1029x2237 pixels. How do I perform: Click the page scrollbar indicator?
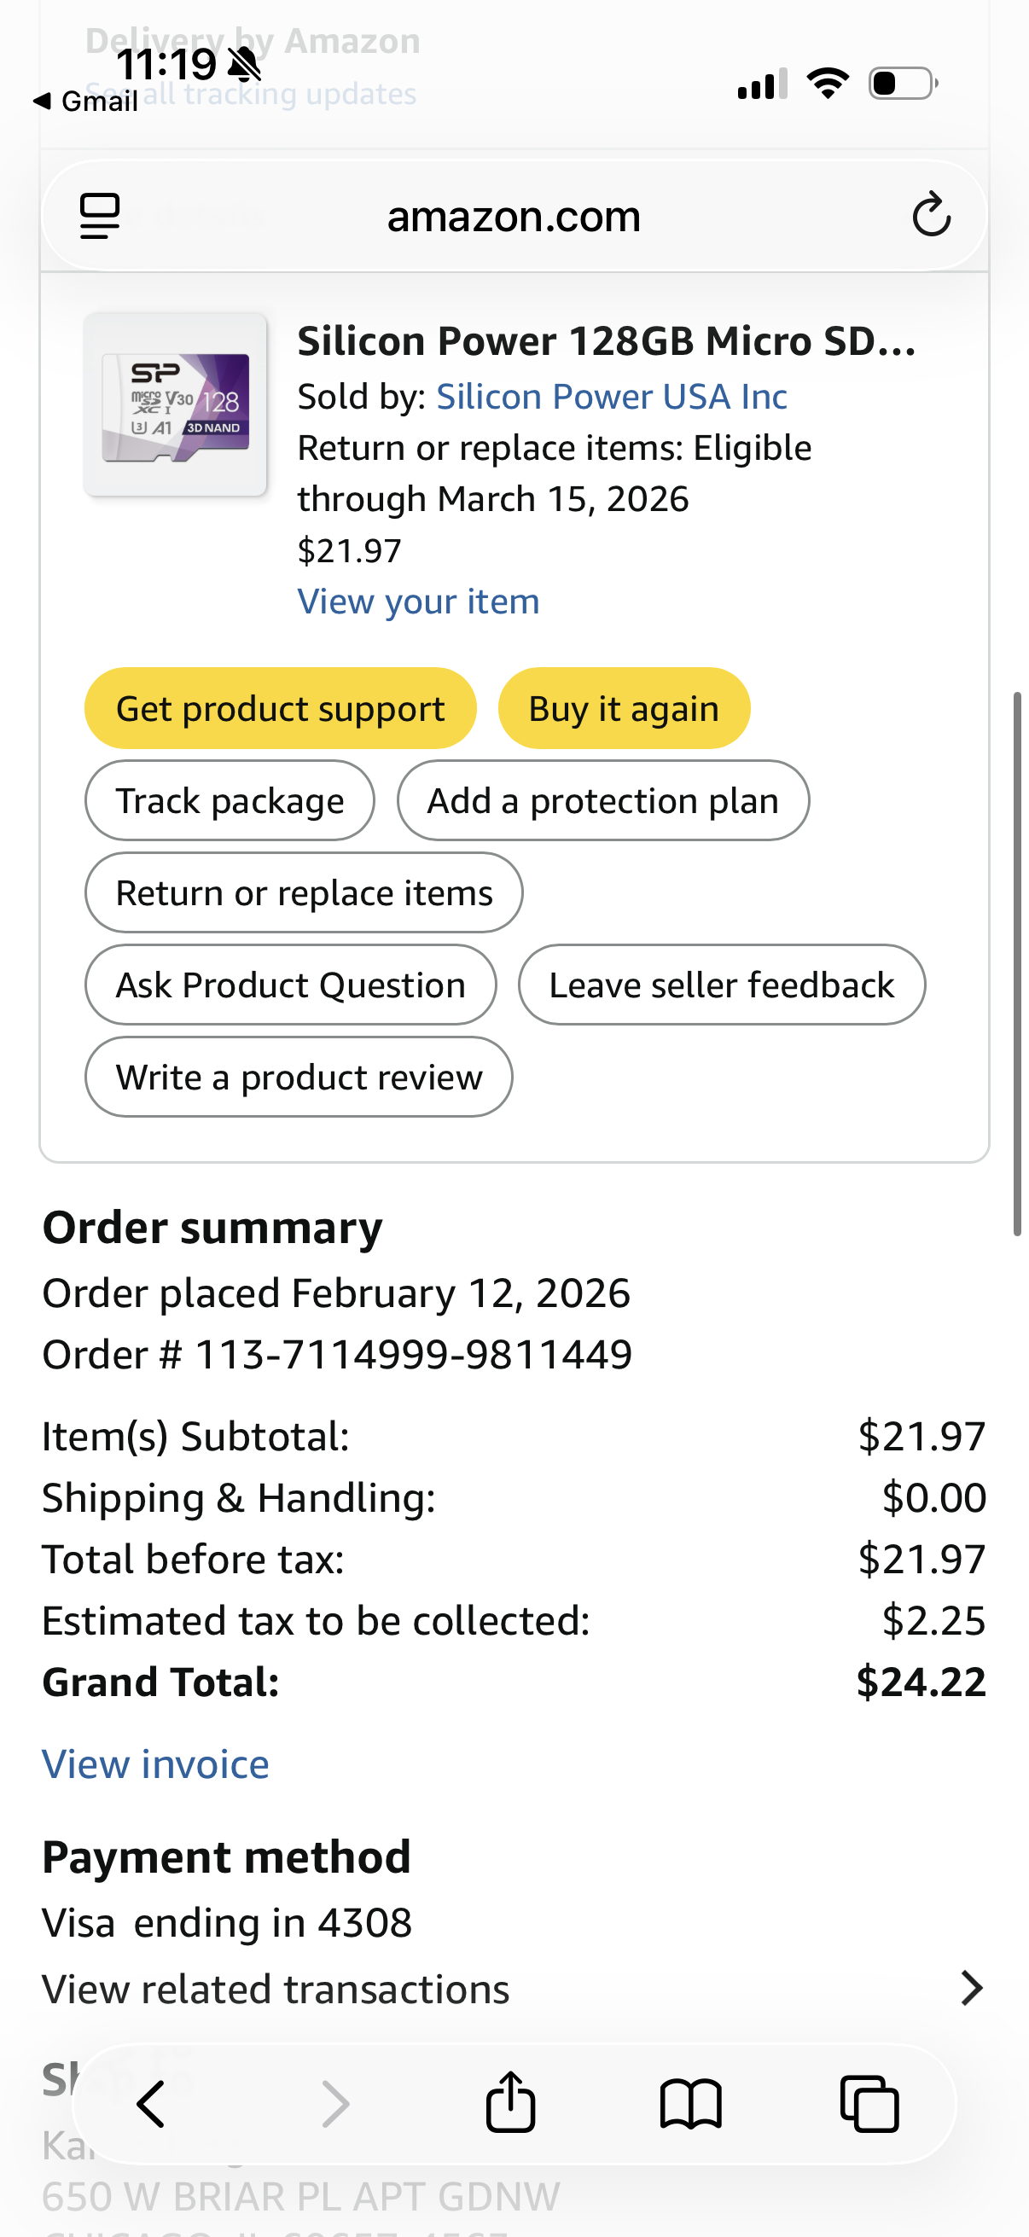(1017, 964)
